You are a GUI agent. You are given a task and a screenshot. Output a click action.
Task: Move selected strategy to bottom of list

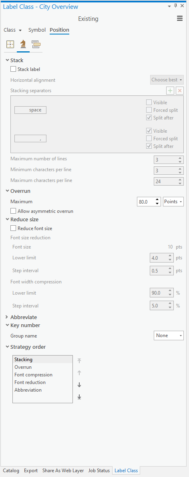pos(79,397)
